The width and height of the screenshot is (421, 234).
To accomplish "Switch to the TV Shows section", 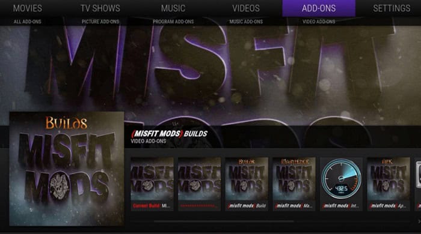I will click(x=100, y=8).
